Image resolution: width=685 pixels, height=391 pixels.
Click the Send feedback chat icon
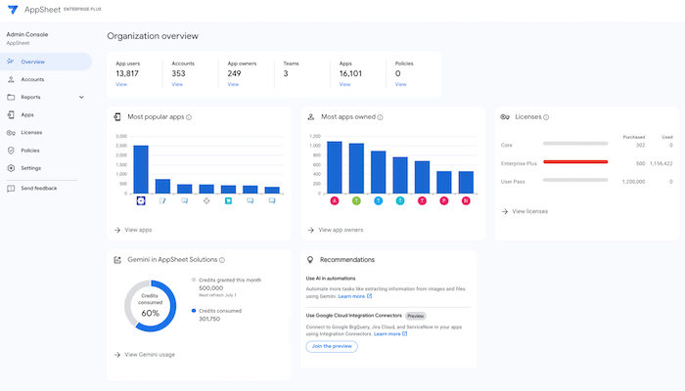pos(11,189)
